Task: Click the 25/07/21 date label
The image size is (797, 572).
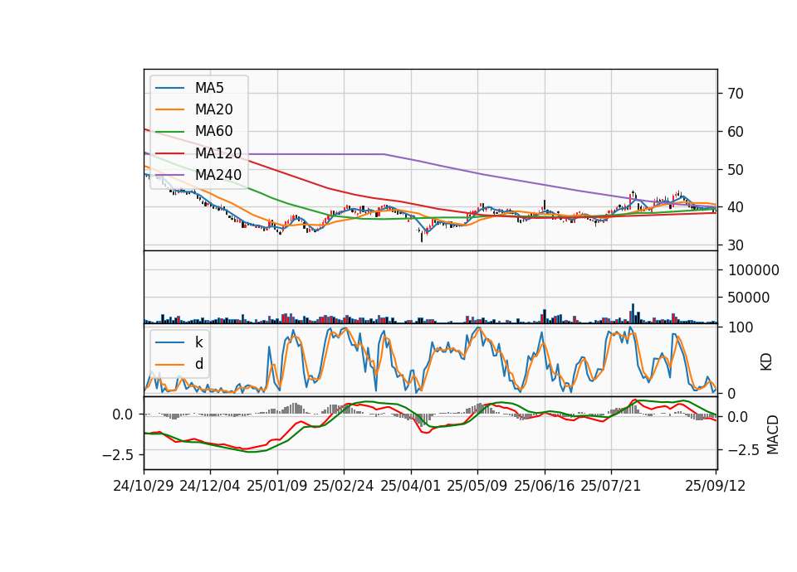Action: pyautogui.click(x=610, y=486)
